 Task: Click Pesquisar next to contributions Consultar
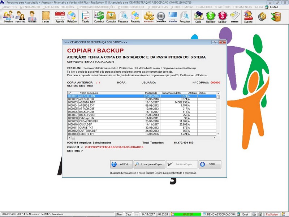coord(123,17)
